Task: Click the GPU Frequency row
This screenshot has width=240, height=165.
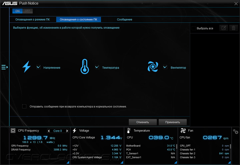Action: point(39,146)
